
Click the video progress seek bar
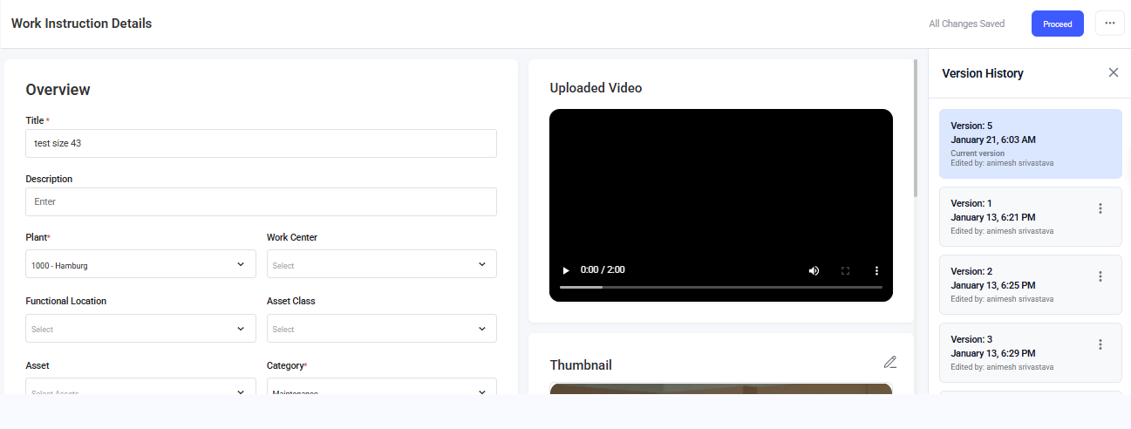(x=720, y=287)
